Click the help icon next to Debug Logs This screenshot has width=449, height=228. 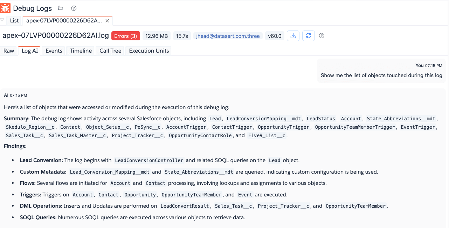point(74,8)
